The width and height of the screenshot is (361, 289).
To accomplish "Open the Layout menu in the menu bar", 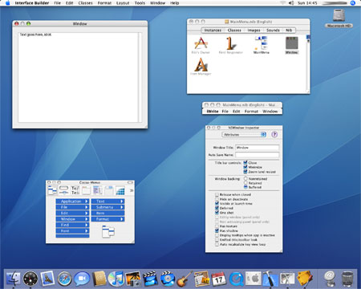I will point(123,3).
